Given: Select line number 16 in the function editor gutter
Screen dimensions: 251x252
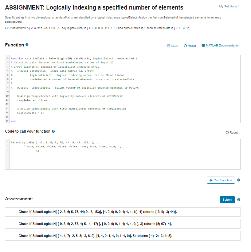Looking at the screenshot, I should coord(7,121).
